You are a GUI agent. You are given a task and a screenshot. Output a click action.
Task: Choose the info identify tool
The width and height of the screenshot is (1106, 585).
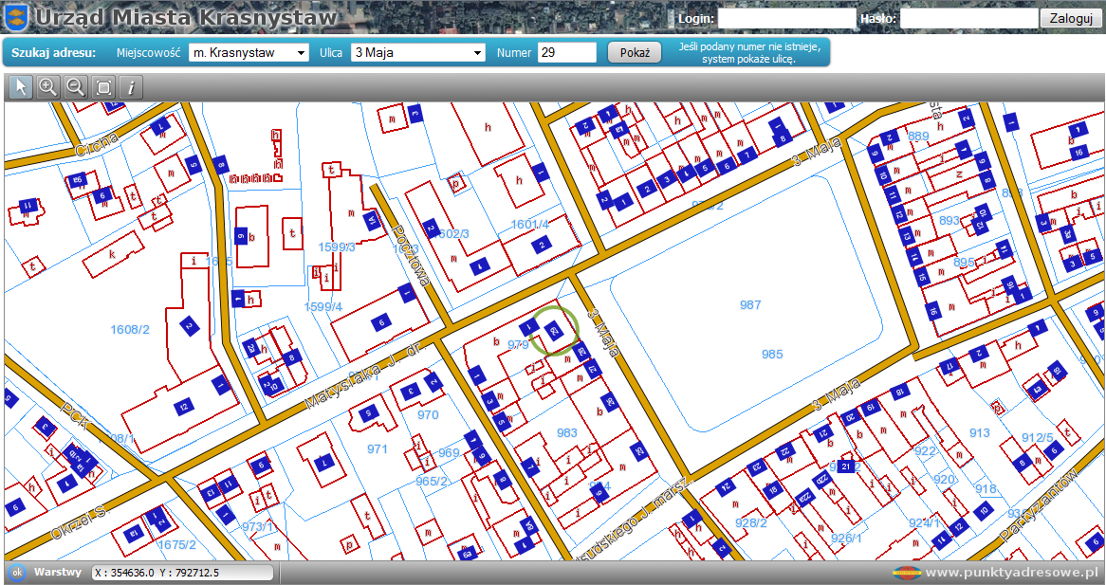coord(131,87)
